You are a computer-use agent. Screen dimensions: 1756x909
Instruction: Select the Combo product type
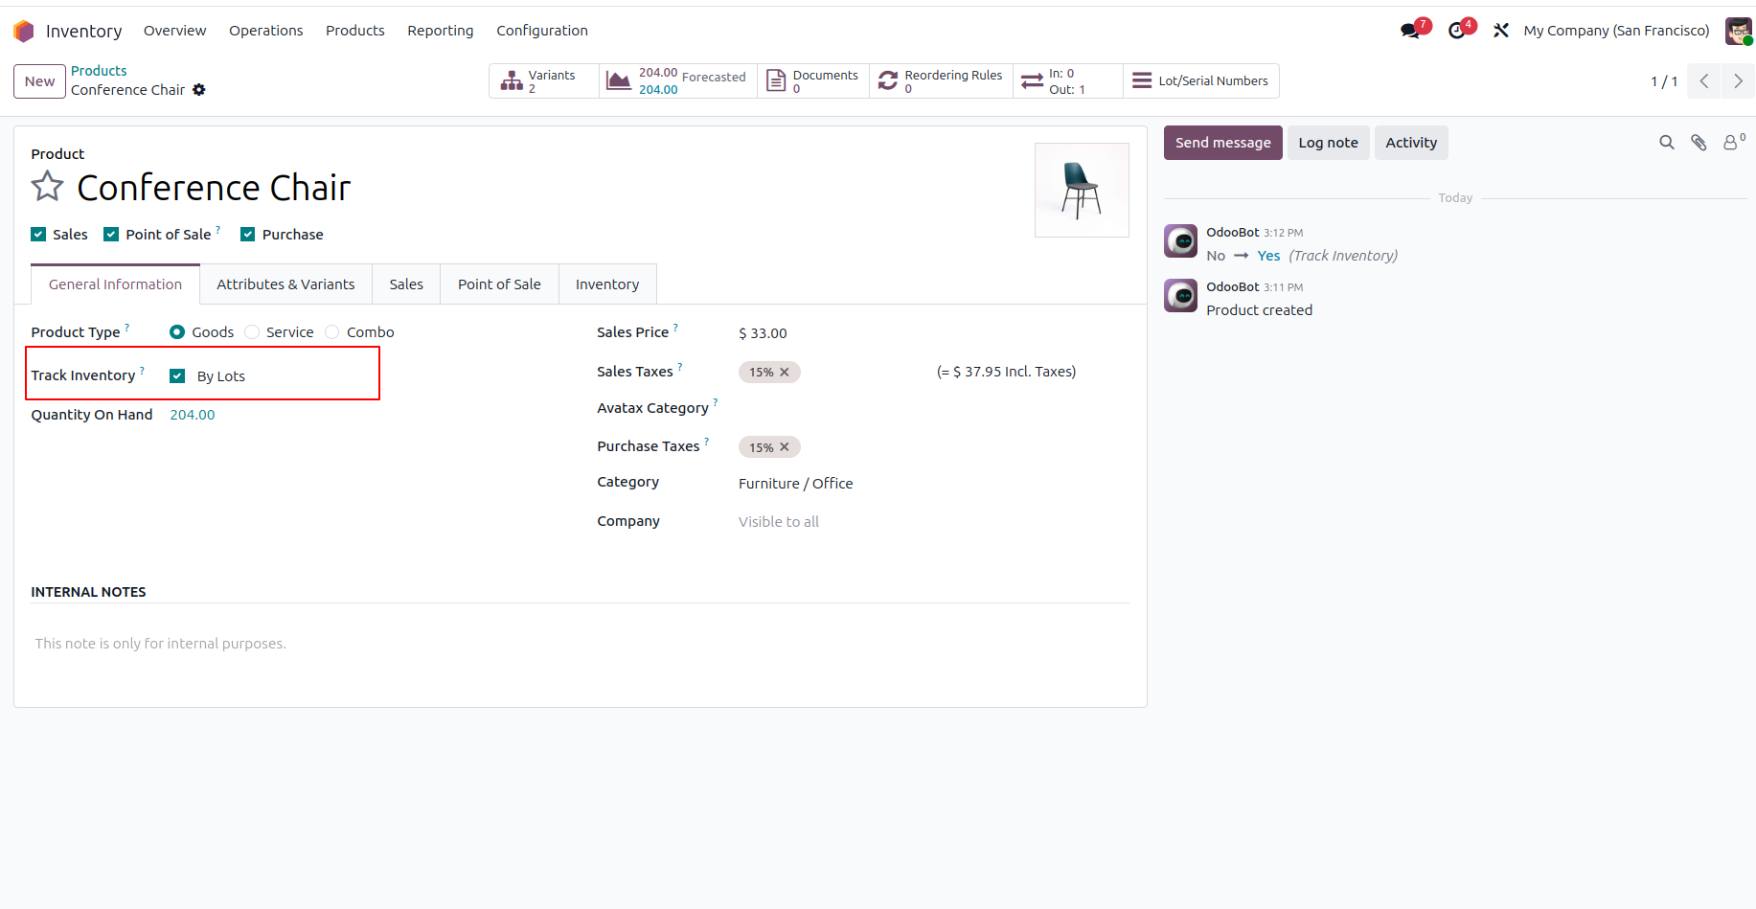point(332,332)
